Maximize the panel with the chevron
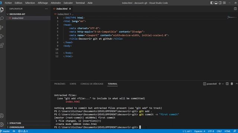Screen dimensions: 238x133 click(237, 84)
